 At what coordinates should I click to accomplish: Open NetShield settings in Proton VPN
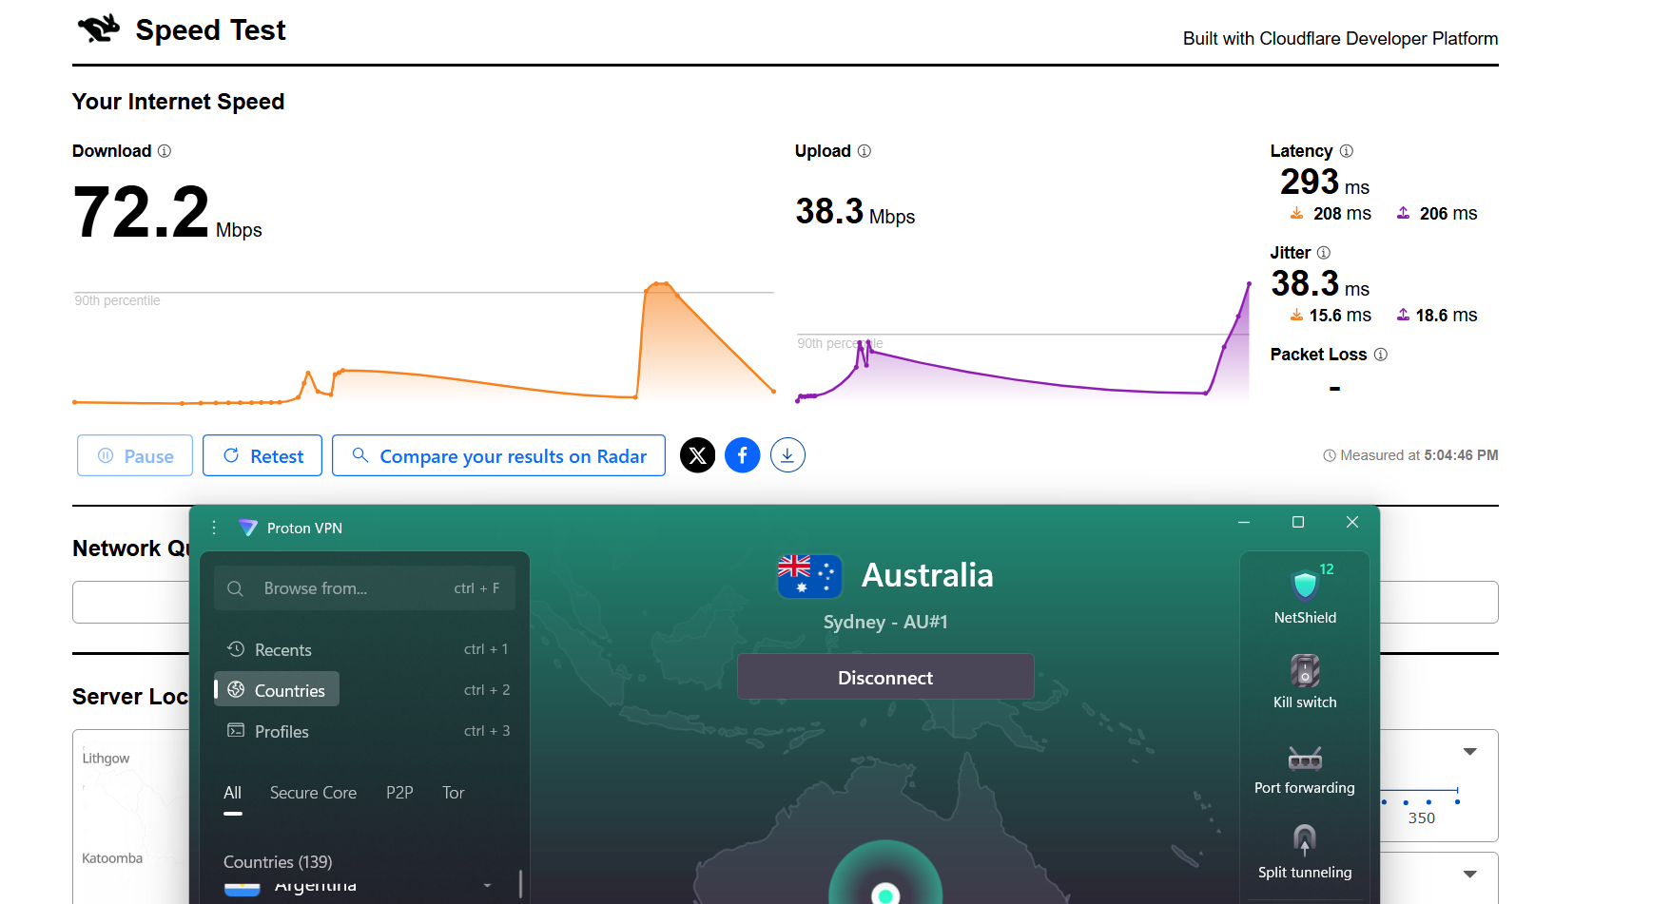(1304, 590)
